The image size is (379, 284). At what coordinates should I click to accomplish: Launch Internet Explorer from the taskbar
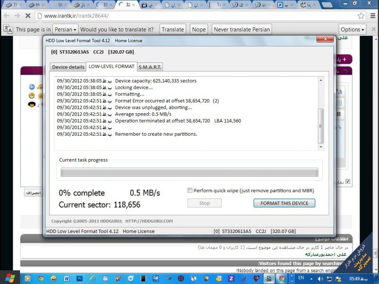click(x=92, y=279)
